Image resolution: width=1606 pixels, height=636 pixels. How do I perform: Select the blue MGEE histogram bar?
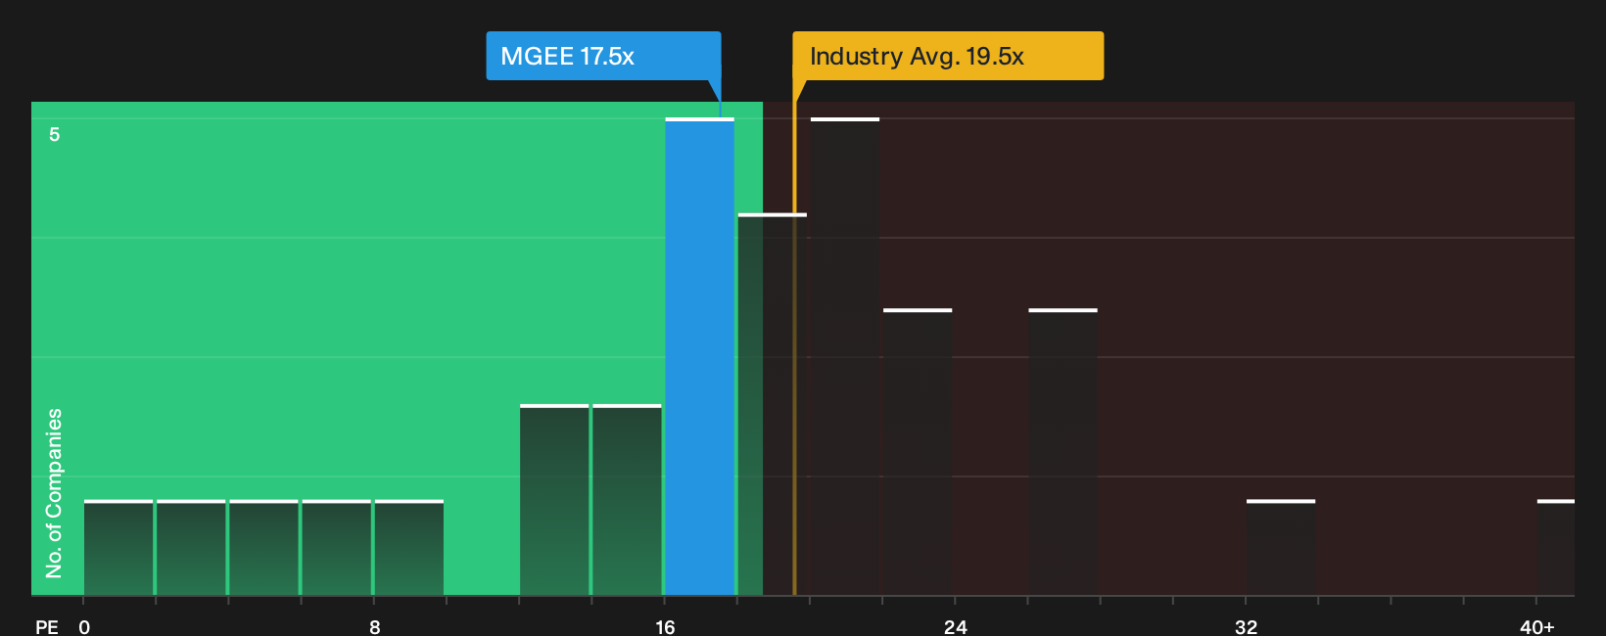699,356
